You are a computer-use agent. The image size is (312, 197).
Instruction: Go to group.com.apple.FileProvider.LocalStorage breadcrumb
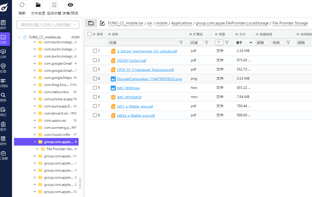point(232,23)
